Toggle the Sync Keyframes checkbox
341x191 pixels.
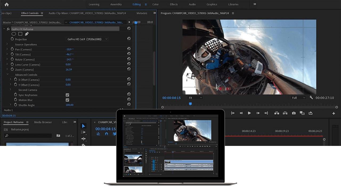click(x=67, y=95)
